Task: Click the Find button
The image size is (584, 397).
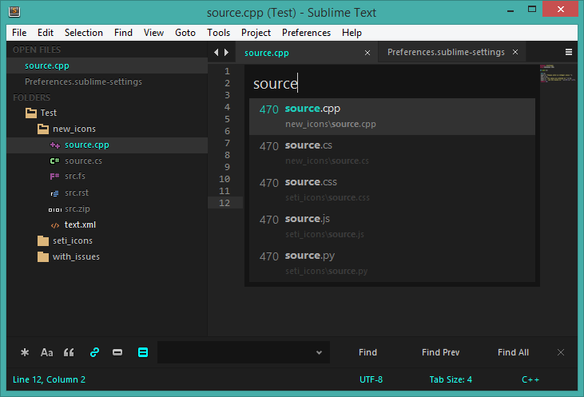Action: coord(367,352)
